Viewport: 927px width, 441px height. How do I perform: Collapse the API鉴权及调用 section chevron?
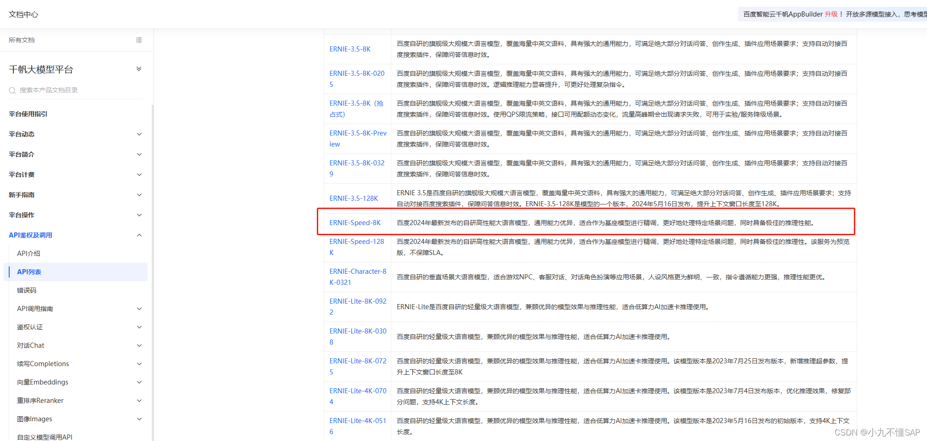[x=139, y=235]
